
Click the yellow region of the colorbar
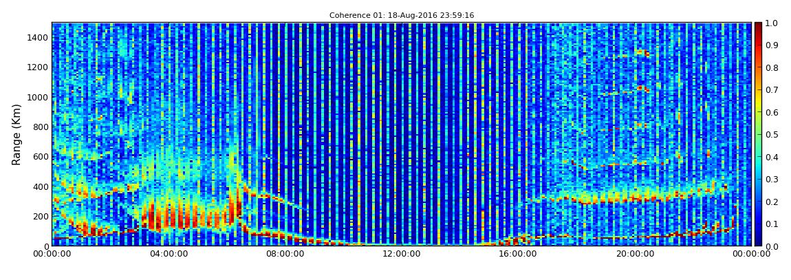759,103
